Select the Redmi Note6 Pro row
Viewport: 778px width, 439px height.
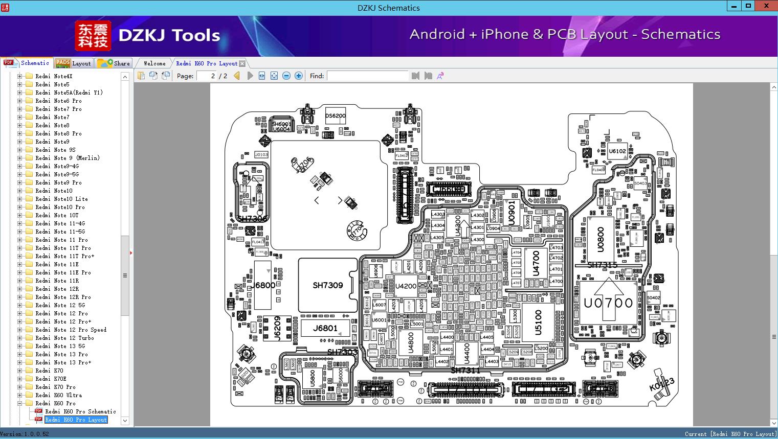pyautogui.click(x=58, y=101)
